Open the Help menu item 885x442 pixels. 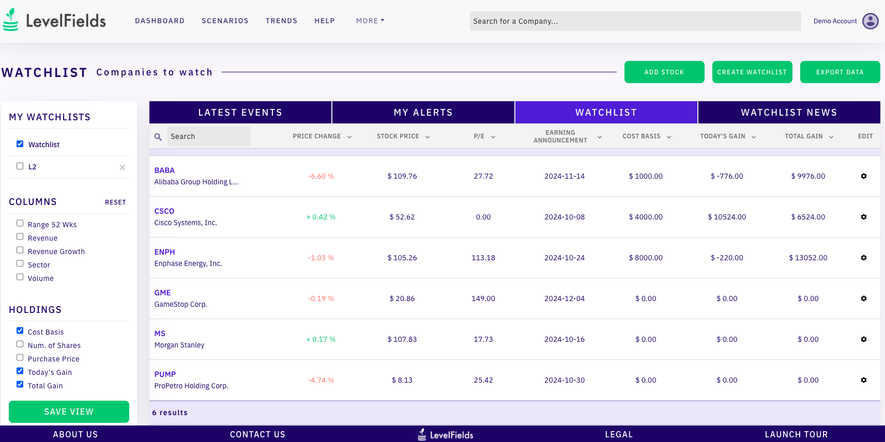point(325,21)
